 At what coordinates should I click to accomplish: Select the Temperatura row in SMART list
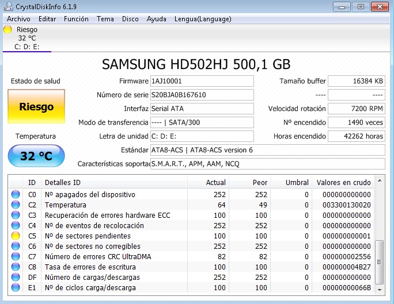pos(191,205)
